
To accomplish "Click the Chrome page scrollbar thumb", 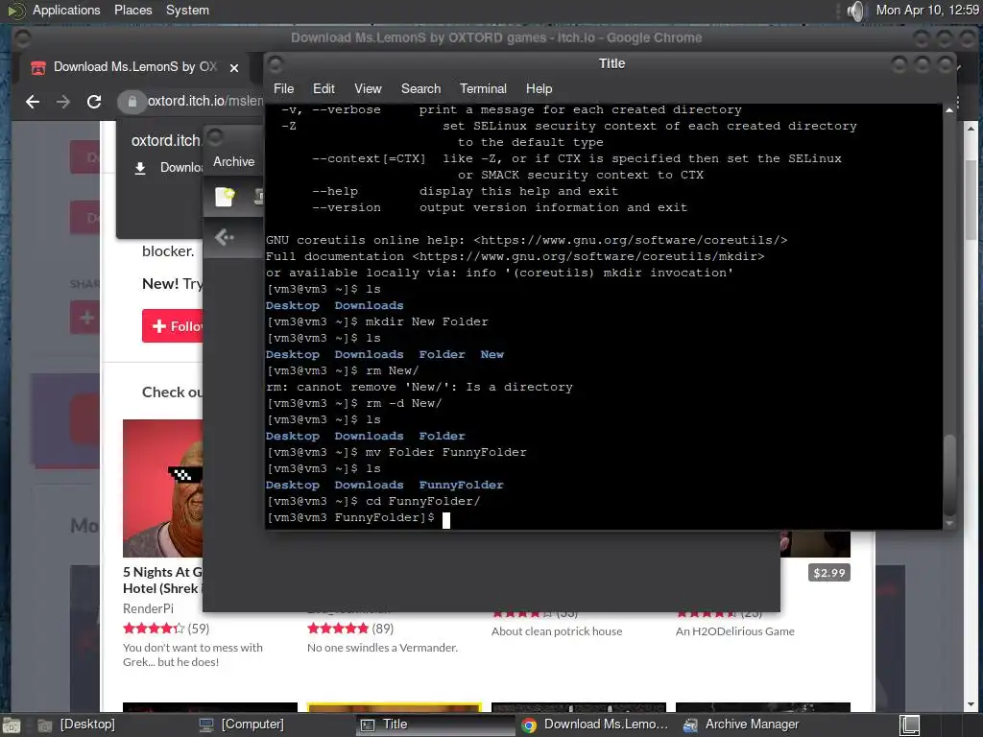I will click(x=971, y=200).
